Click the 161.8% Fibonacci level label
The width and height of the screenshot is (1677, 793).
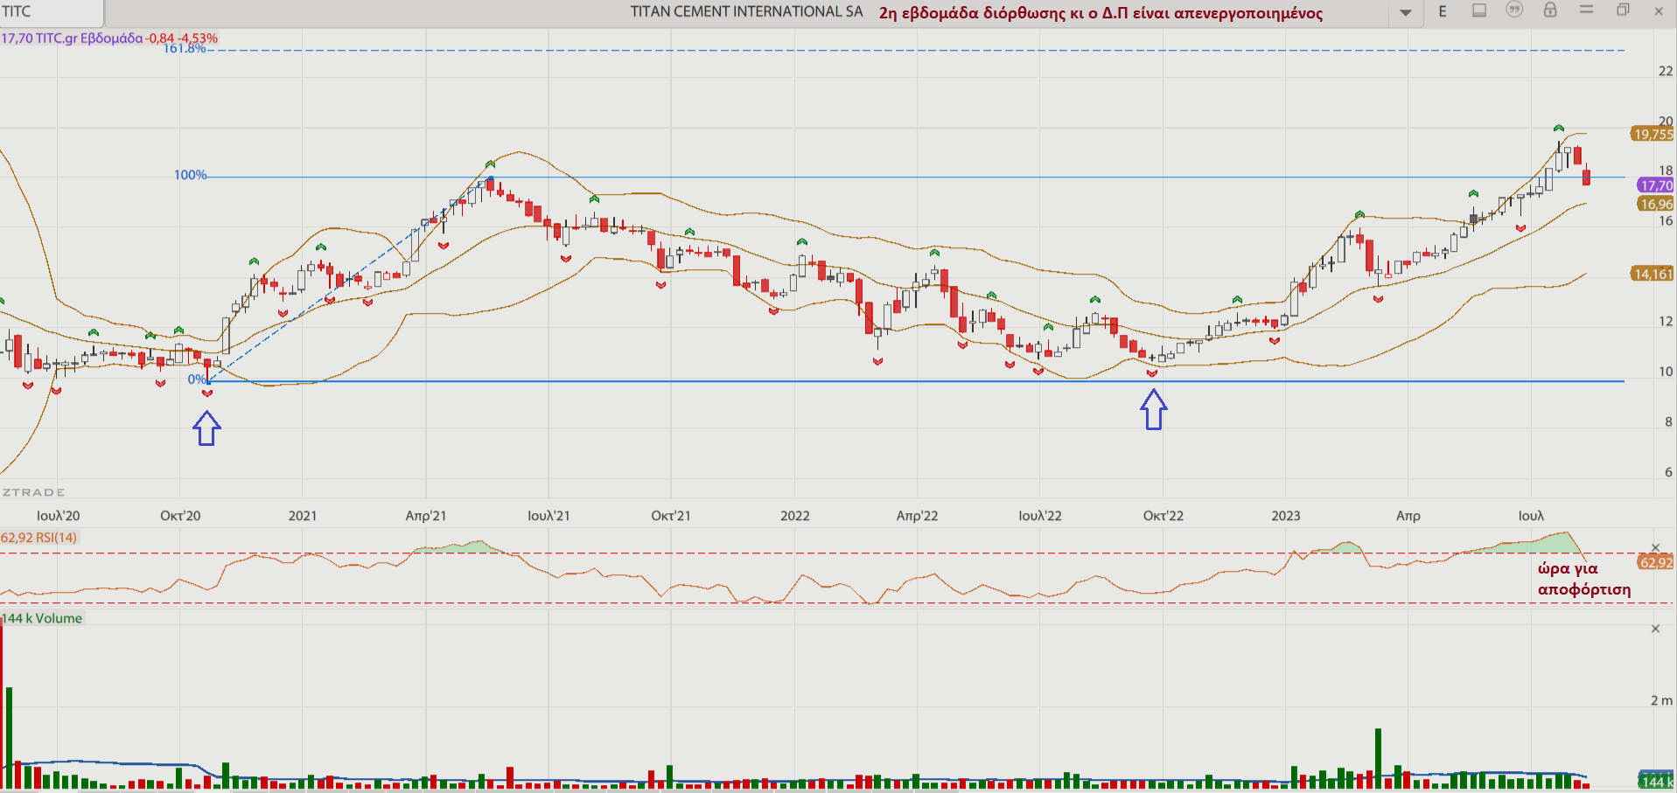tap(185, 48)
